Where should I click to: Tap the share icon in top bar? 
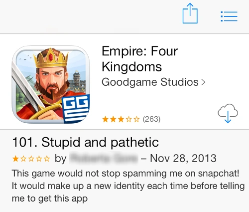190,13
